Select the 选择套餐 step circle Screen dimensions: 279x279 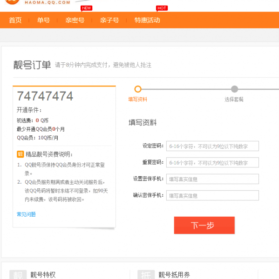(x=234, y=89)
